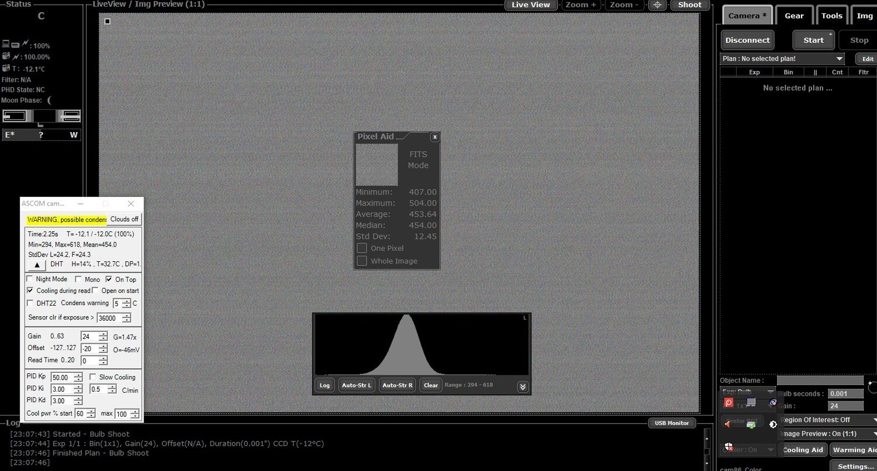Click the monitor display tray icon
The image size is (877, 471).
(751, 403)
